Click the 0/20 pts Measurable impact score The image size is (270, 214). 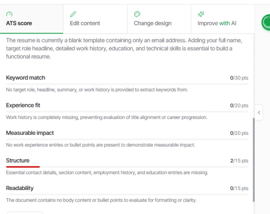pyautogui.click(x=239, y=133)
